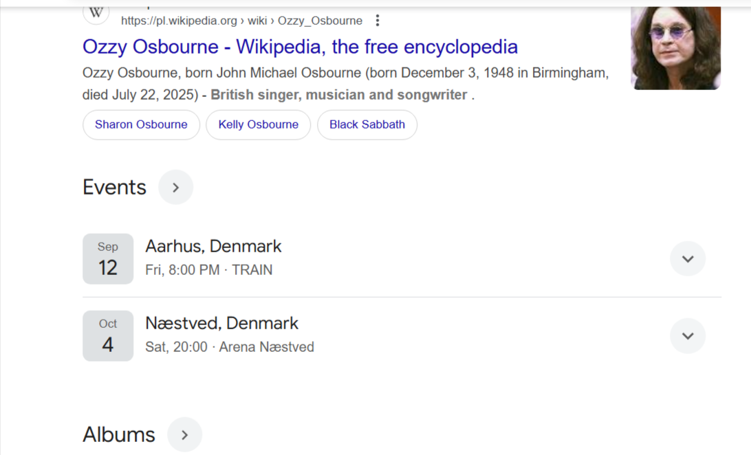Expand the Næstved, Denmark event details
The height and width of the screenshot is (455, 751).
pos(688,336)
